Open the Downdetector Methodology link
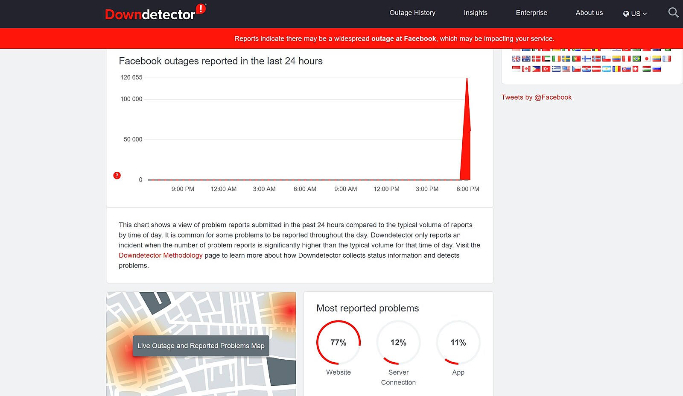683x396 pixels. [161, 255]
